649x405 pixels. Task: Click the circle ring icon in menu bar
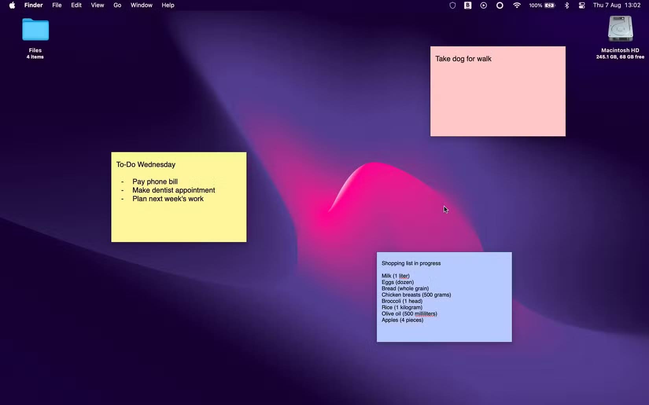[x=500, y=5]
